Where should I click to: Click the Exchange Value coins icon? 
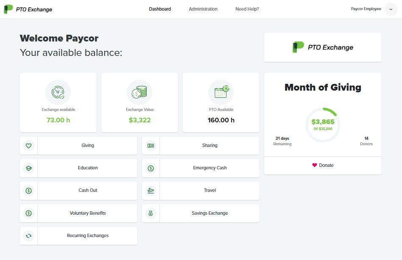point(140,92)
